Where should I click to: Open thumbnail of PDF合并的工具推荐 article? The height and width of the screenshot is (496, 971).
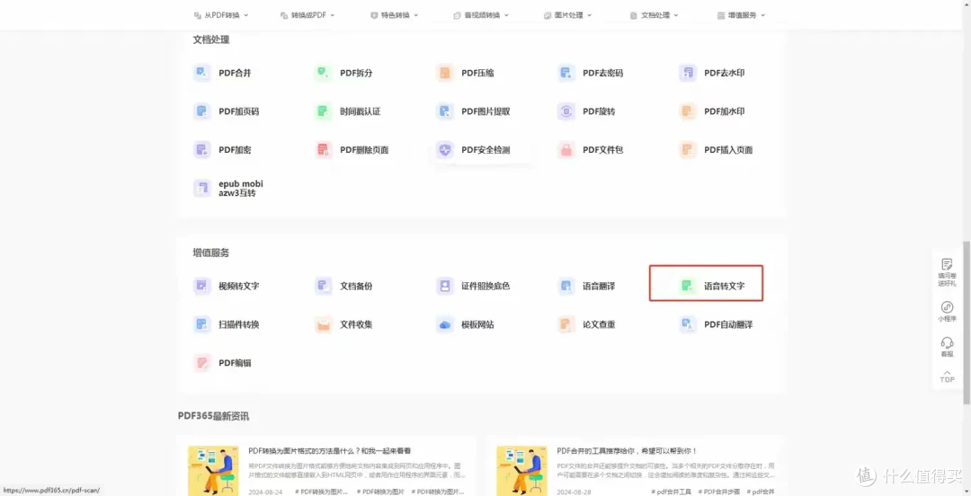(x=521, y=471)
